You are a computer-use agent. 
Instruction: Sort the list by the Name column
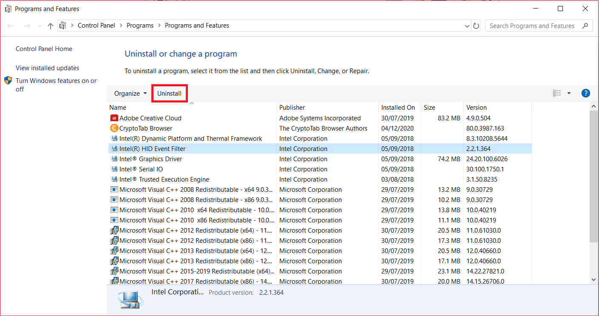click(x=192, y=108)
